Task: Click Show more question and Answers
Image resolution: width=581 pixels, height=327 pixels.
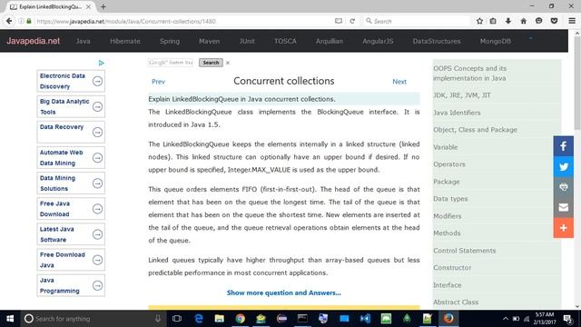Action: [284, 292]
